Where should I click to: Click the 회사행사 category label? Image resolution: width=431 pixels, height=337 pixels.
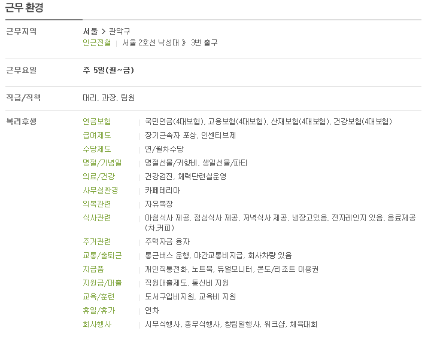[x=96, y=324]
